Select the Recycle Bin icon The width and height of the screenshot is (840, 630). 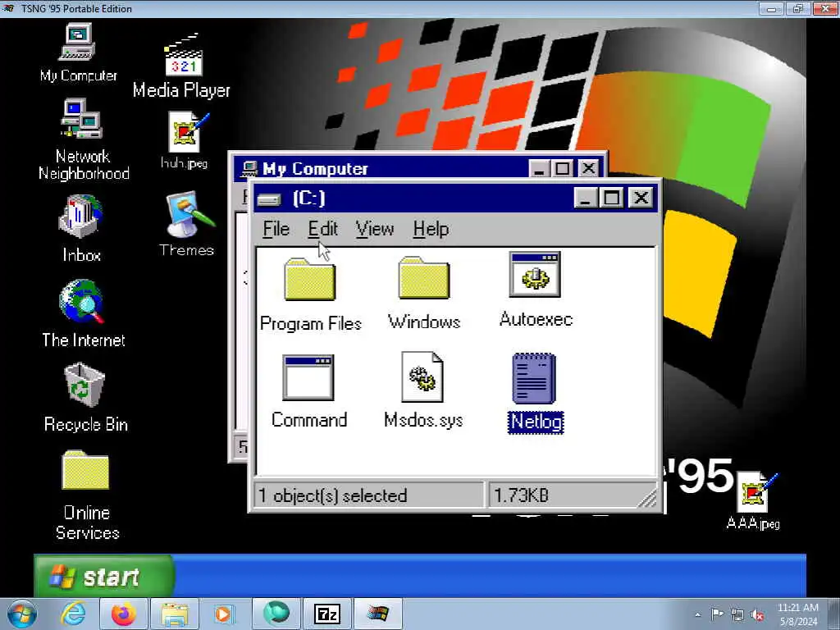pyautogui.click(x=85, y=398)
